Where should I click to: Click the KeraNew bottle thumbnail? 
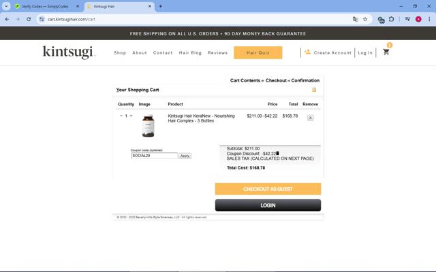tap(148, 126)
